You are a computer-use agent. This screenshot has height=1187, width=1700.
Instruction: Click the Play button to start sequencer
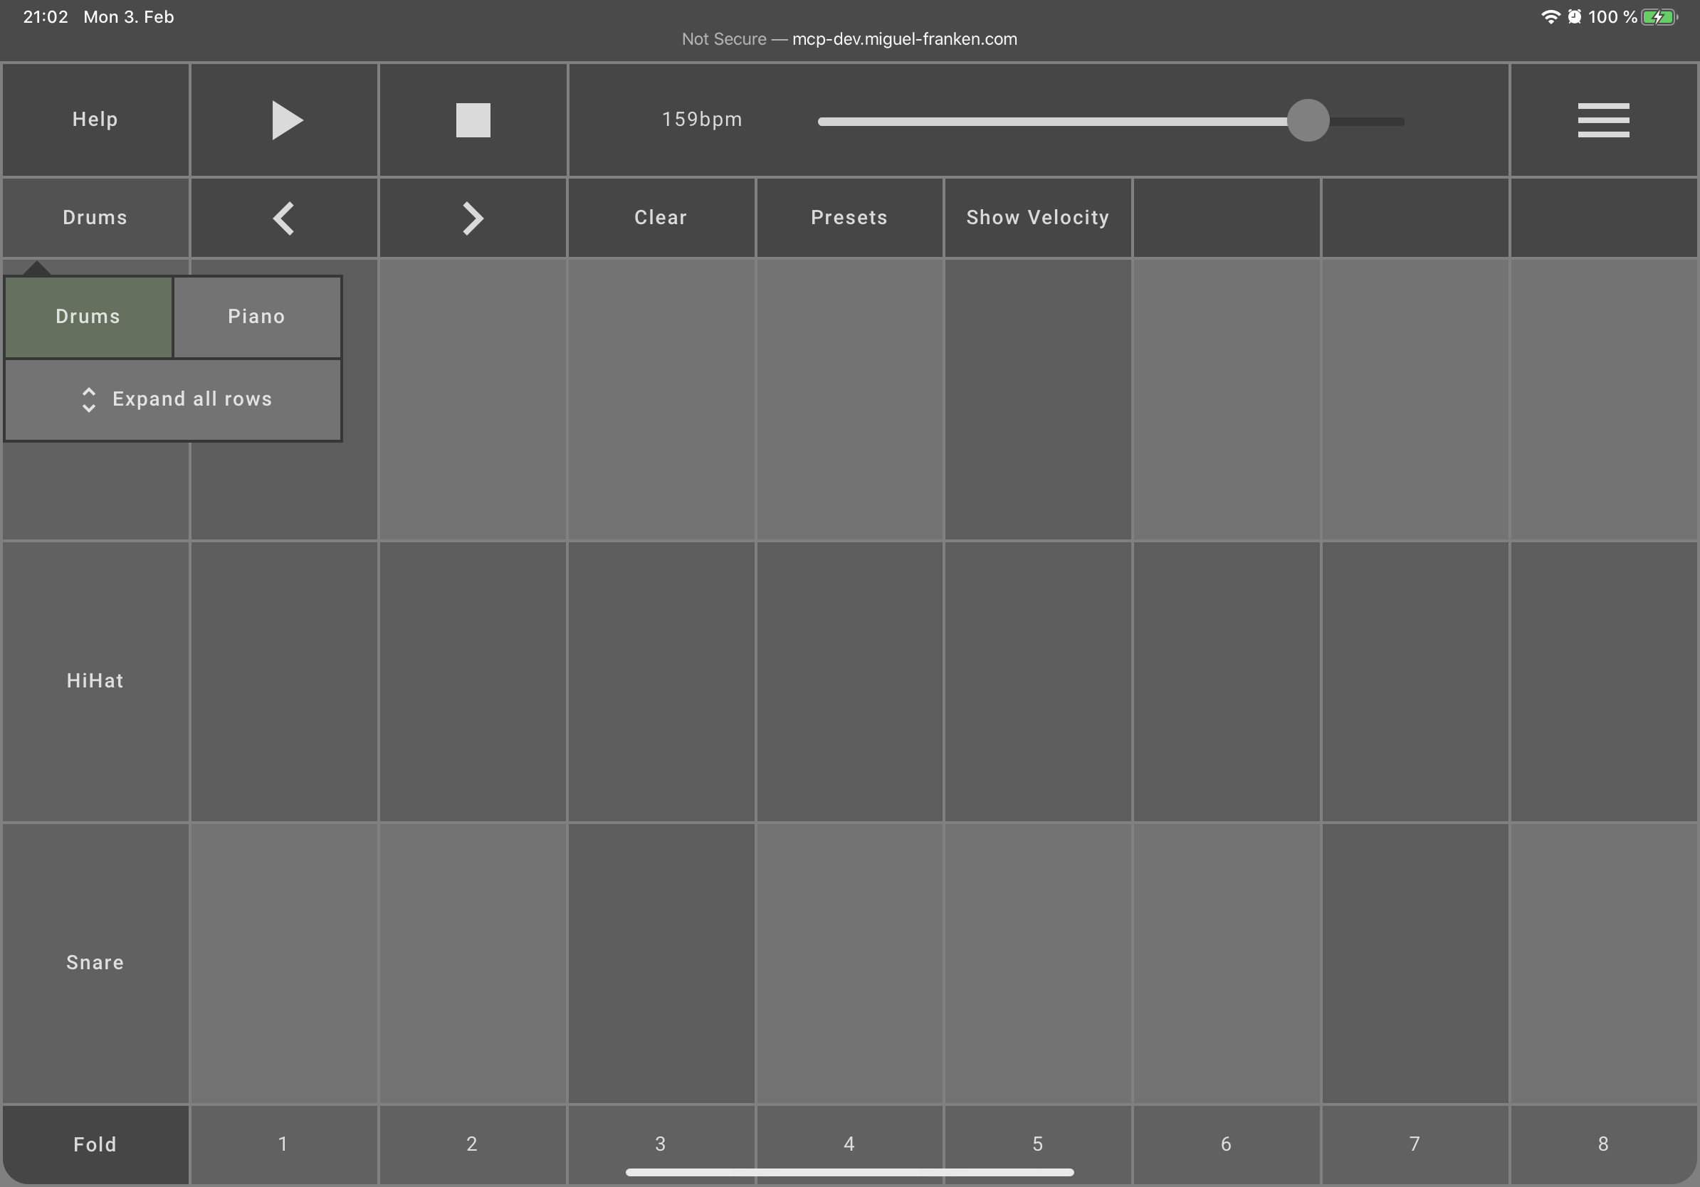283,117
